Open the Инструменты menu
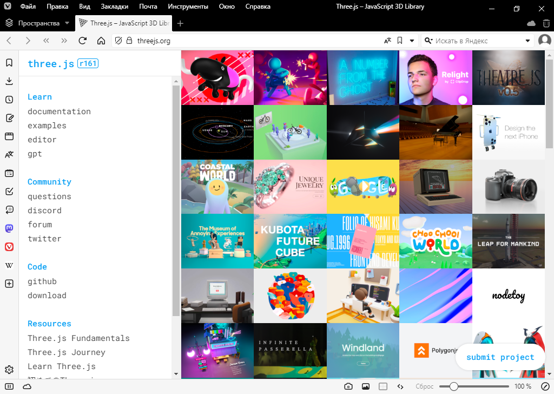 [188, 7]
